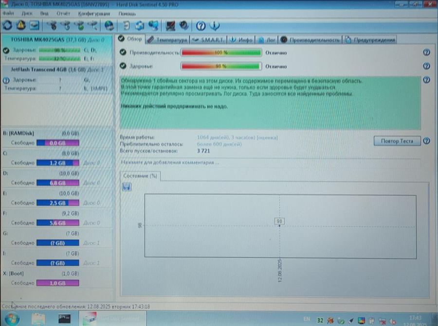Open the command prompt taskbar icon
The width and height of the screenshot is (438, 326).
coord(65,319)
